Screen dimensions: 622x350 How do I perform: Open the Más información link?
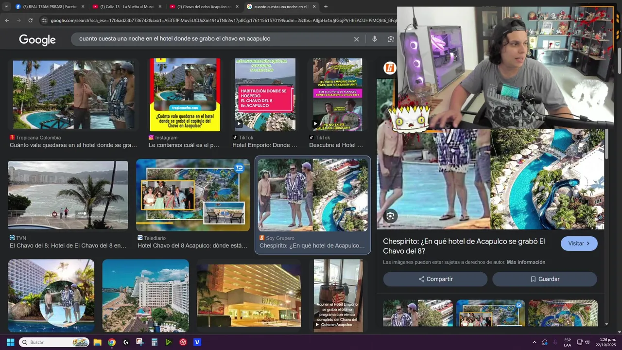tap(526, 262)
